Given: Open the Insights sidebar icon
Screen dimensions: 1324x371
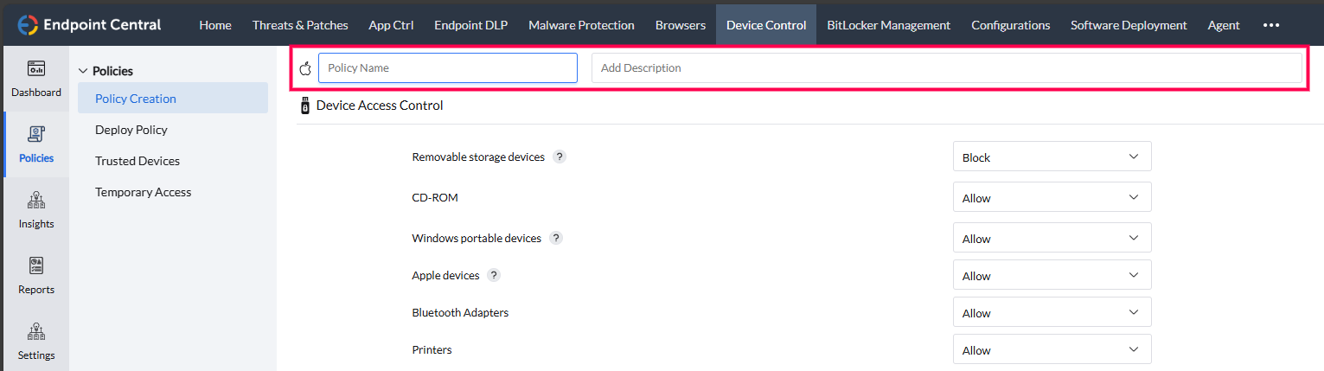Looking at the screenshot, I should pos(36,201).
